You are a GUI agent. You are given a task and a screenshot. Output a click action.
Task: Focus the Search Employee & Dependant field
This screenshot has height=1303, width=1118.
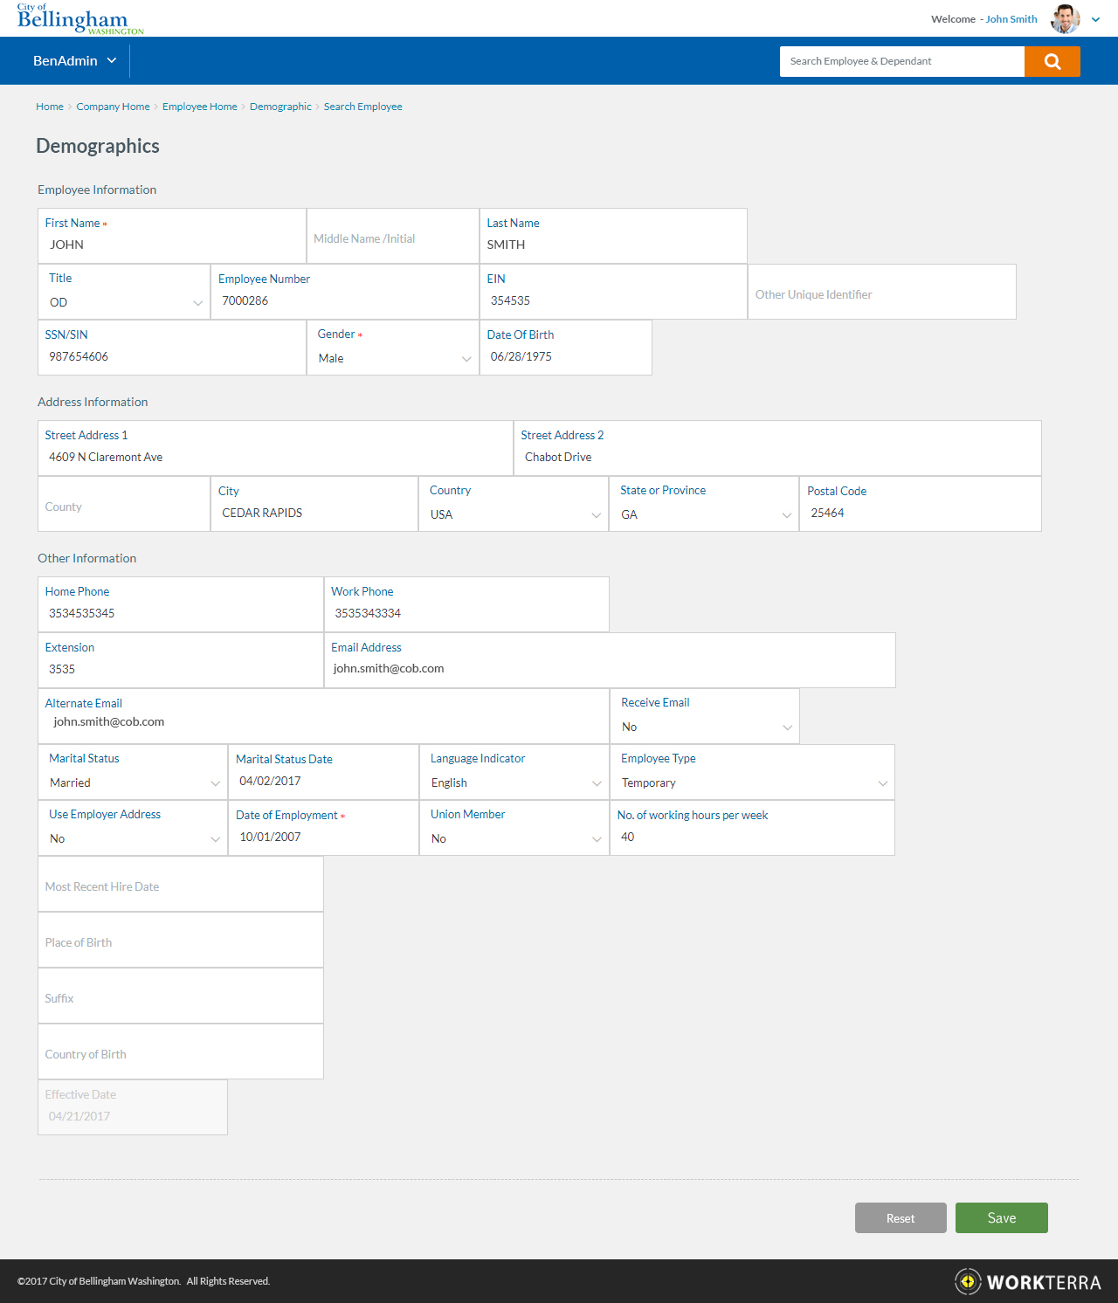901,61
